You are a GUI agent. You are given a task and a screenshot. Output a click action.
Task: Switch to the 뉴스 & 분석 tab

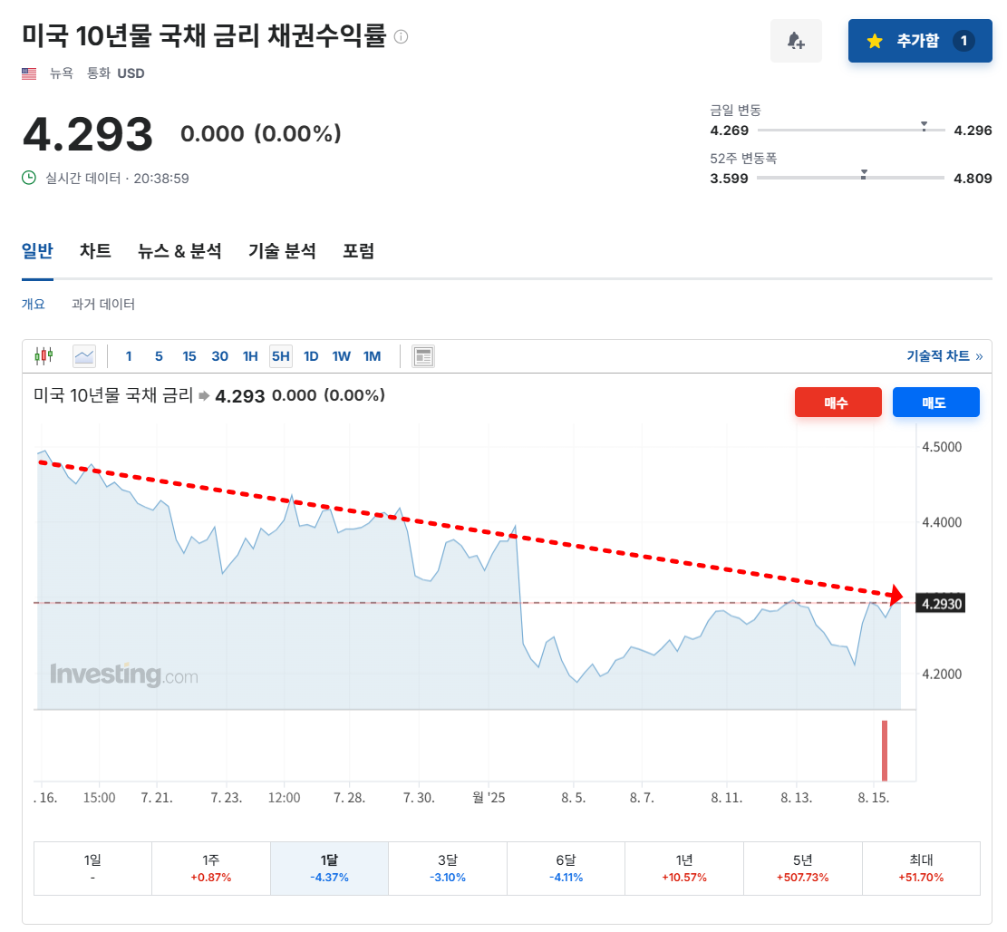pos(179,251)
